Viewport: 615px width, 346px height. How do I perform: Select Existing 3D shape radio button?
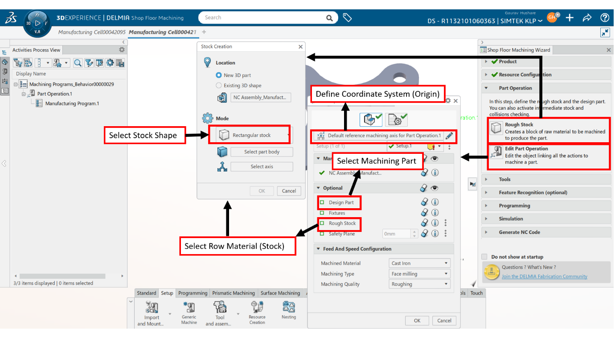pos(219,86)
